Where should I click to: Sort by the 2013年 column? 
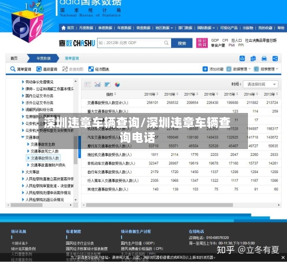(271, 95)
